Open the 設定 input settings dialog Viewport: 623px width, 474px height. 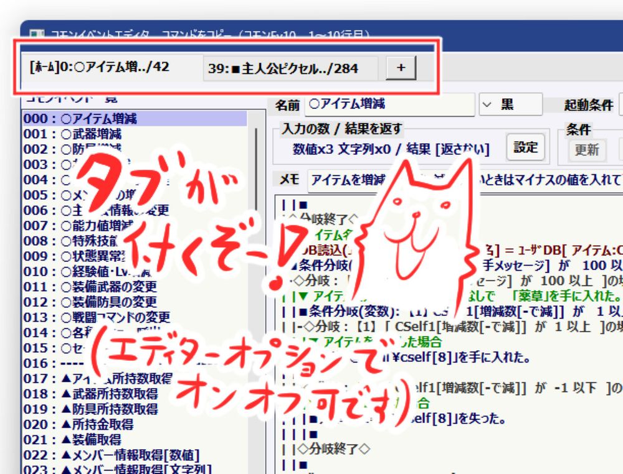pos(526,148)
